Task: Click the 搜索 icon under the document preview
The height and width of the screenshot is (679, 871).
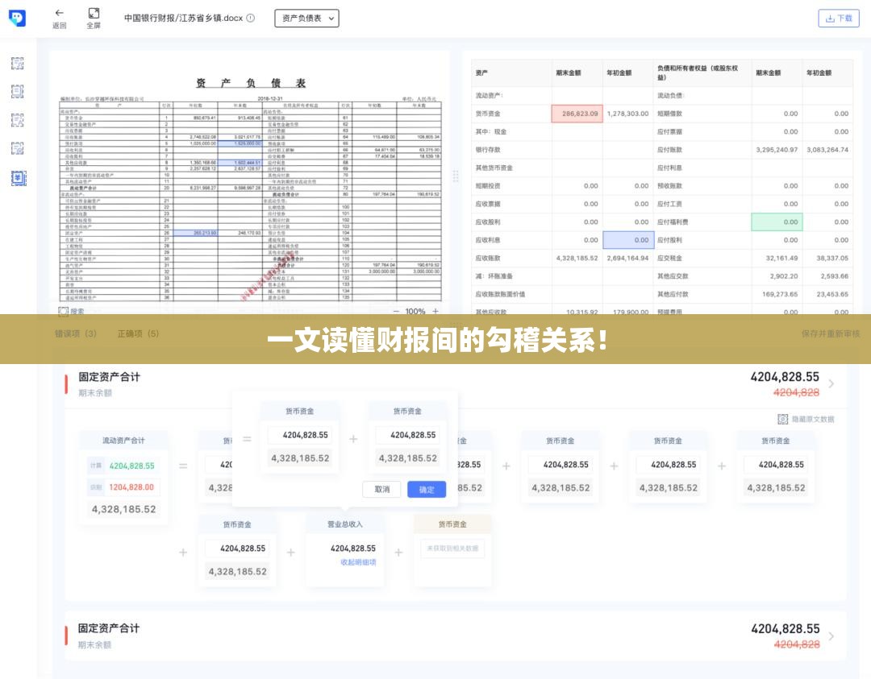Action: tap(64, 311)
